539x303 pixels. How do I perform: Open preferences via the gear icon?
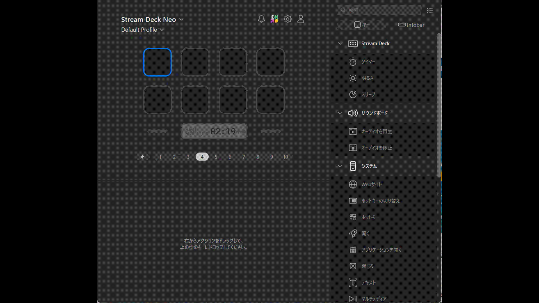click(x=287, y=19)
